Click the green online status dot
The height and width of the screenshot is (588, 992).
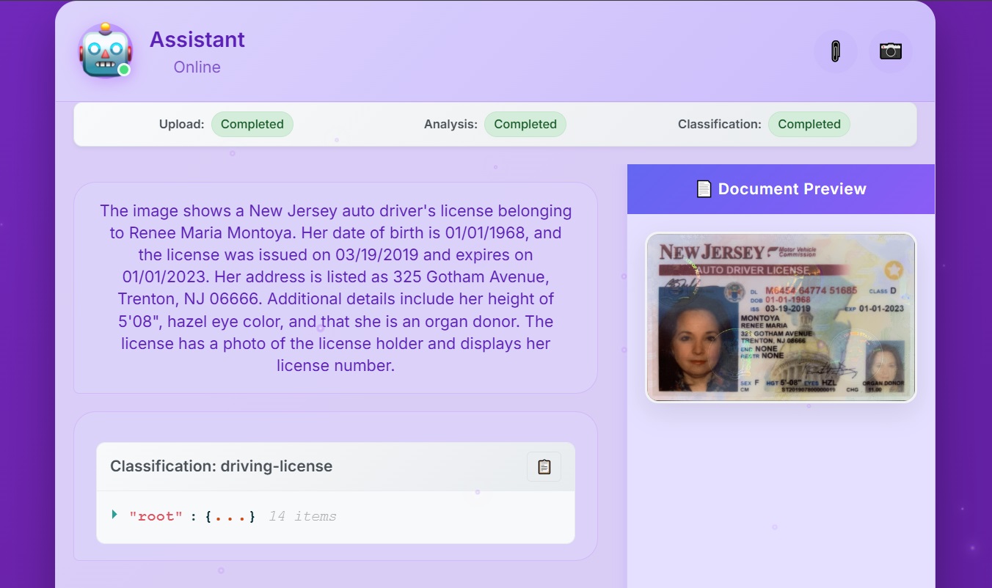pos(124,70)
